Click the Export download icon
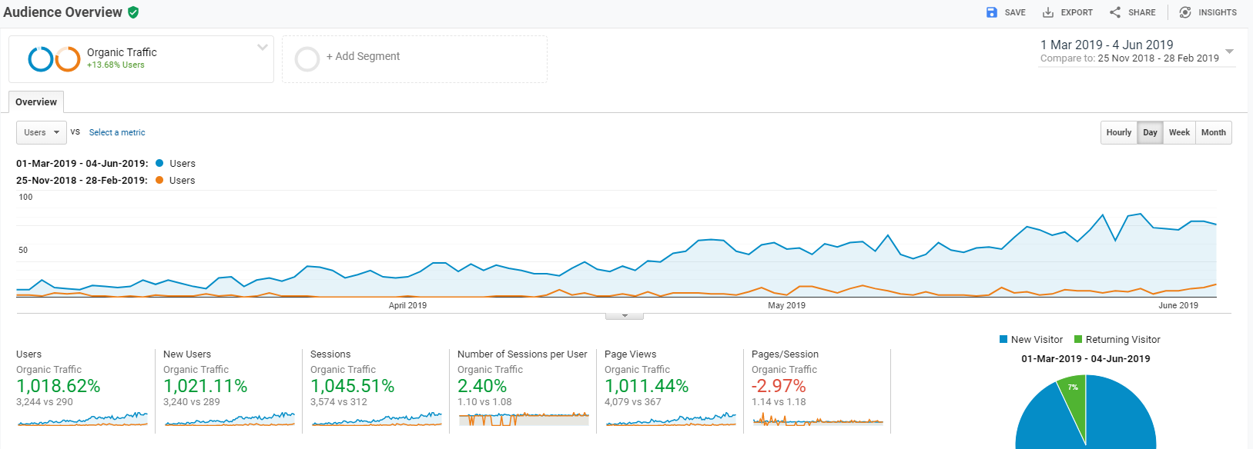 [1048, 12]
